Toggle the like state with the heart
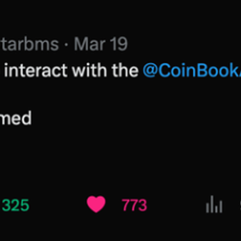The image size is (241, 241). pos(96,204)
